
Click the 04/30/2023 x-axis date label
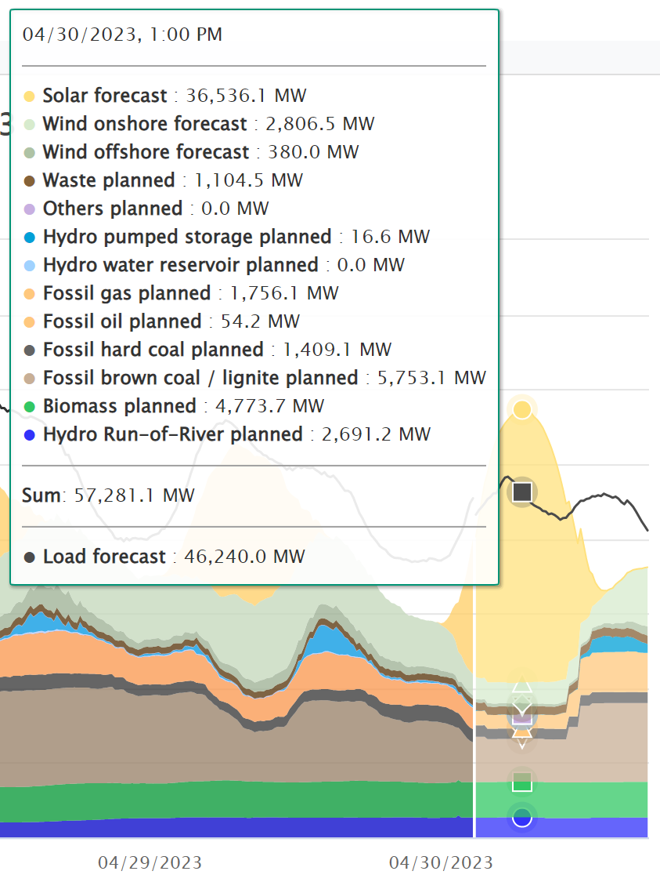(441, 863)
